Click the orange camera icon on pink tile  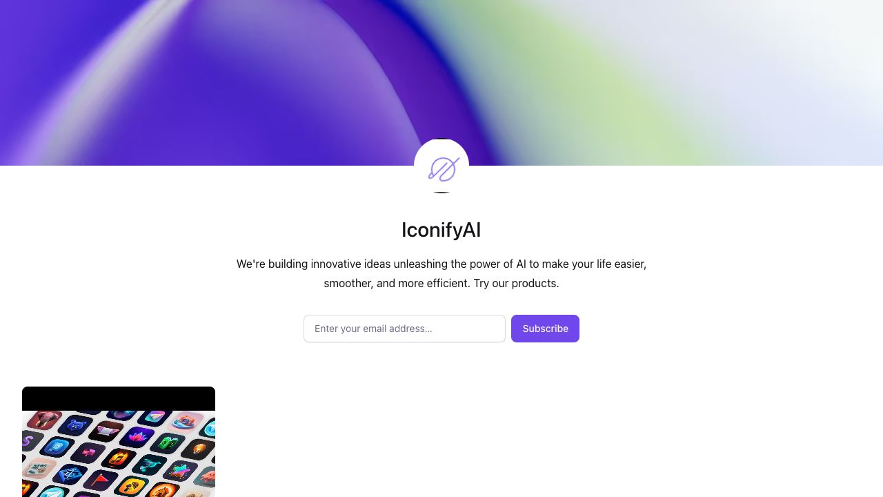(x=186, y=422)
